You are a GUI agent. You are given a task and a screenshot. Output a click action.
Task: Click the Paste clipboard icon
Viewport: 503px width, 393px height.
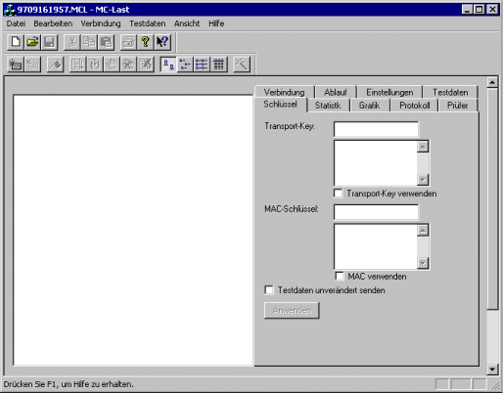tap(106, 42)
